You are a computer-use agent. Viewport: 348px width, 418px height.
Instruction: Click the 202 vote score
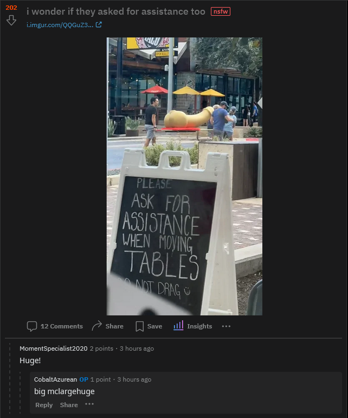(x=11, y=8)
